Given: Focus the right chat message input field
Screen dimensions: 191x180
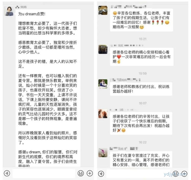Looking at the screenshot, I should click(138, 174).
